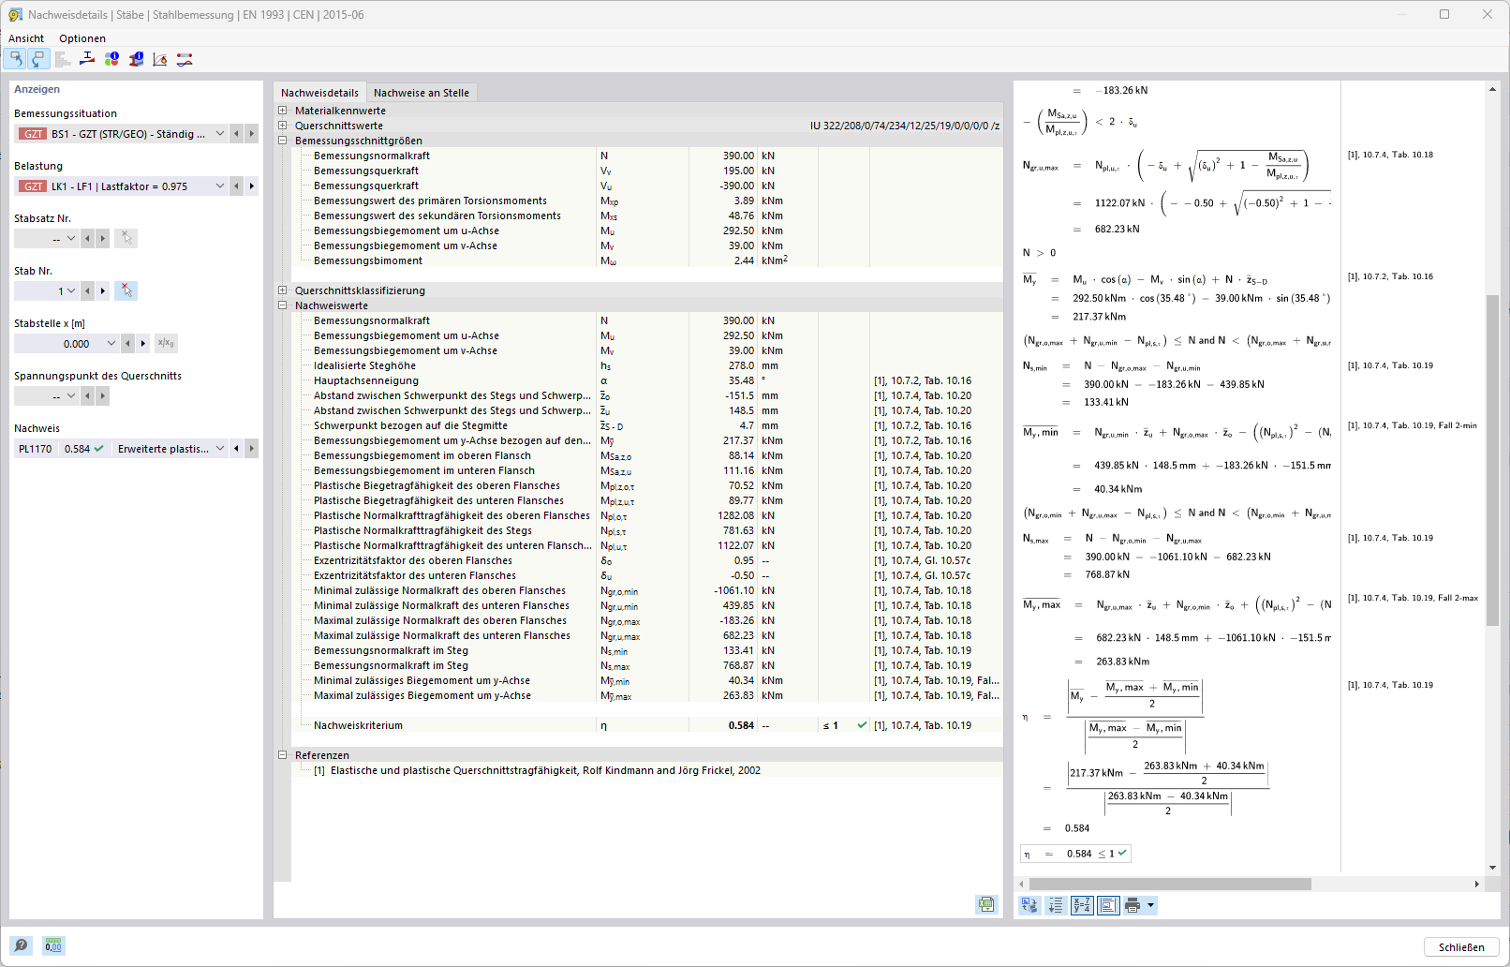Step to the previous Nachweis entry

(237, 449)
